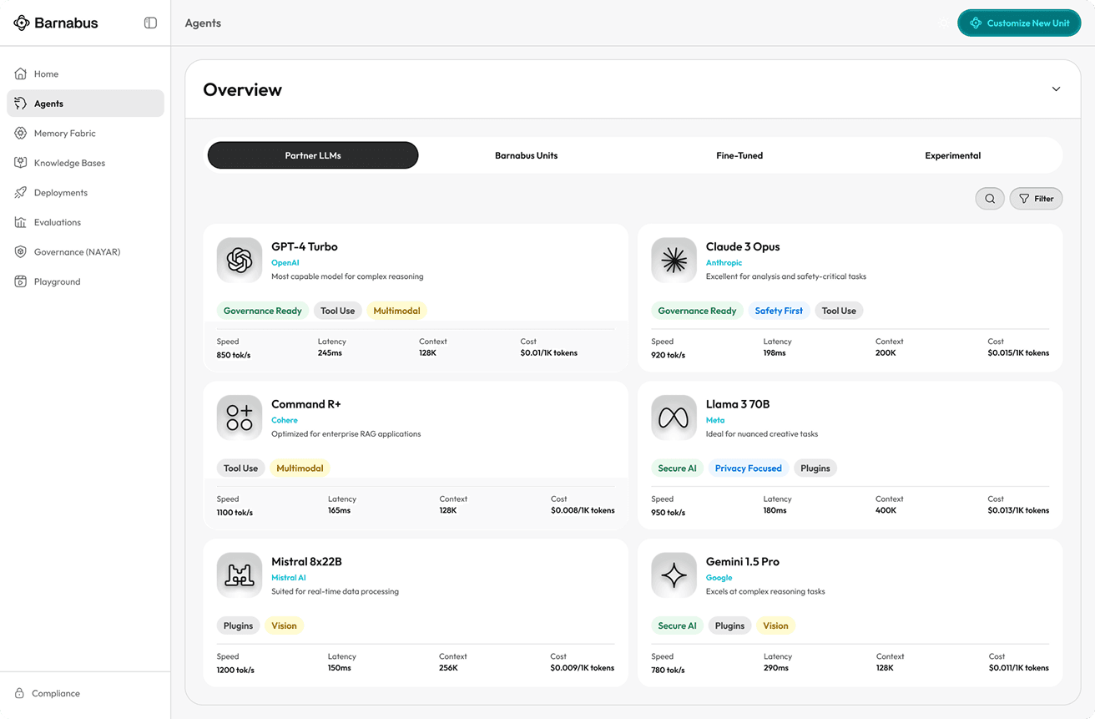1095x719 pixels.
Task: Click the Claude 3 Opus title
Action: [743, 246]
